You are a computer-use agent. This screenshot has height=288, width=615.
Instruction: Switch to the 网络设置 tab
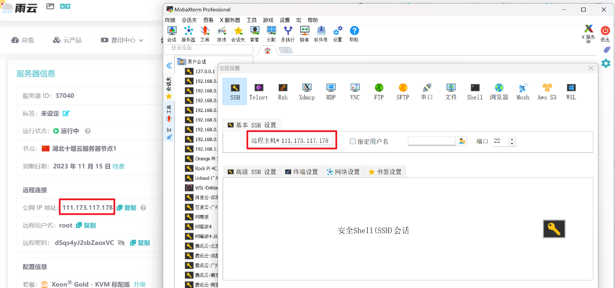point(343,172)
